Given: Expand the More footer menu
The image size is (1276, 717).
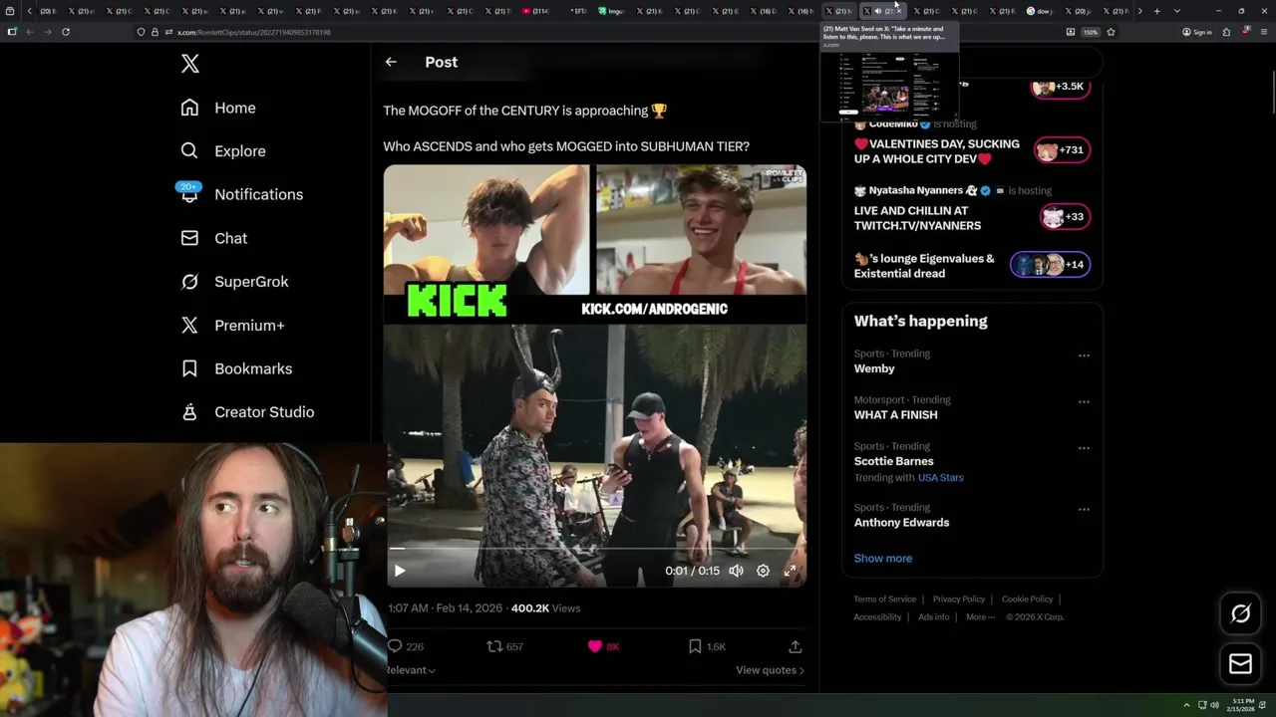Looking at the screenshot, I should (980, 617).
